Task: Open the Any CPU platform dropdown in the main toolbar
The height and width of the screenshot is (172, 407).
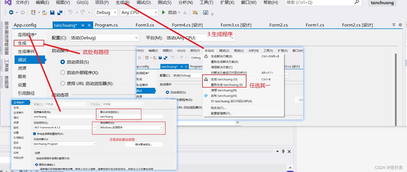Action: coord(140,13)
